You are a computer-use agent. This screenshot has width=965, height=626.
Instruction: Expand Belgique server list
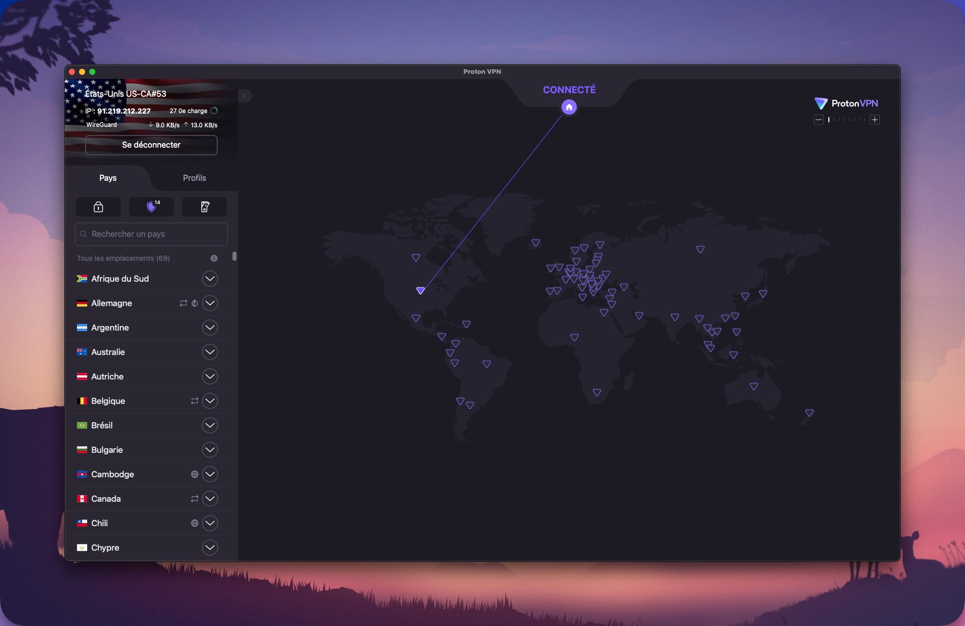click(x=210, y=401)
